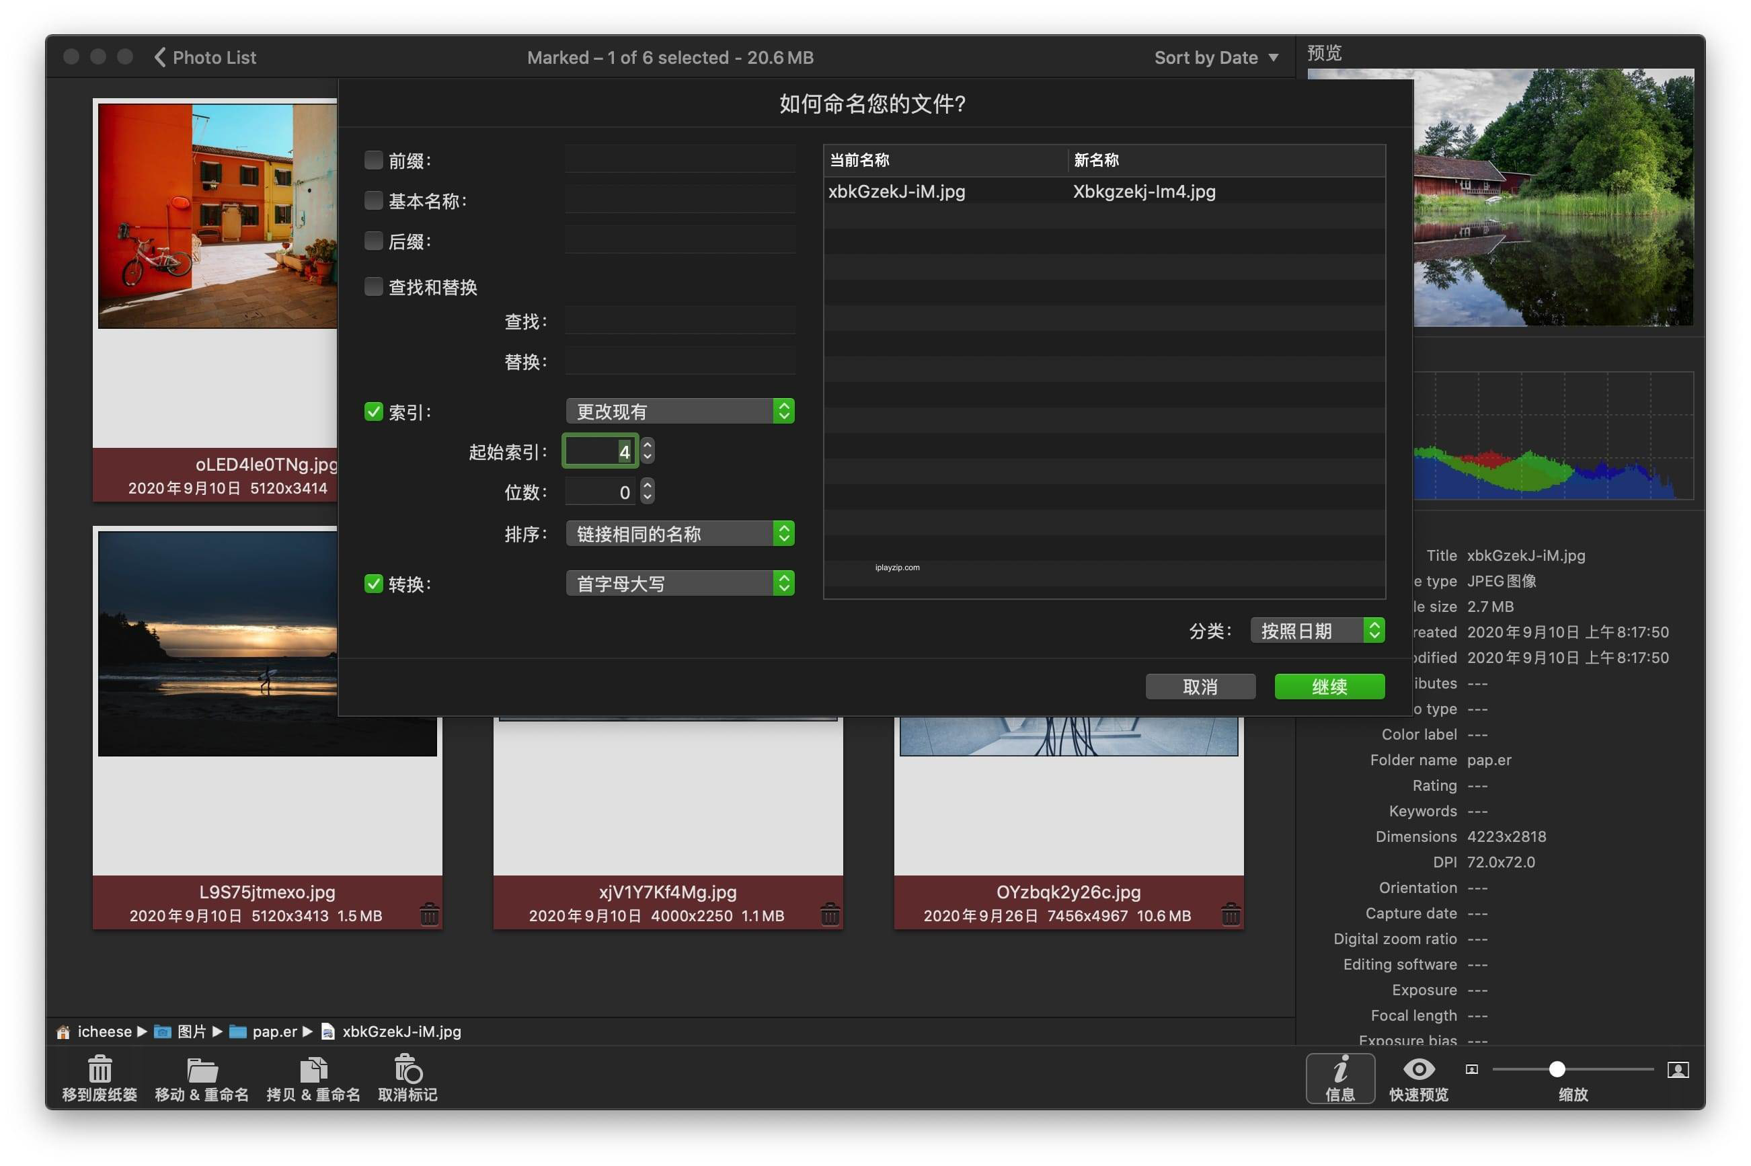Click the 起始索引 stepper arrows

coord(648,451)
